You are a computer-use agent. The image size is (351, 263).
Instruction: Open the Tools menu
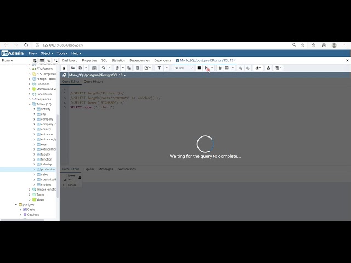(62, 53)
